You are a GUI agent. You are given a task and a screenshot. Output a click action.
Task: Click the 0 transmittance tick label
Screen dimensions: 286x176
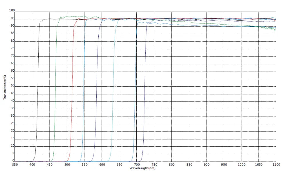coord(13,161)
